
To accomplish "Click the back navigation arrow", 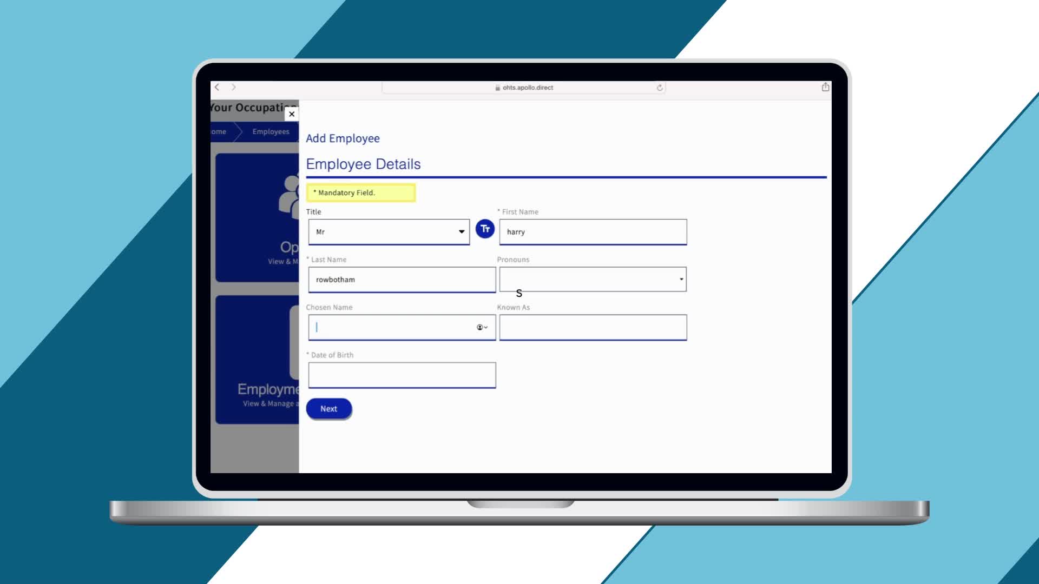I will pyautogui.click(x=216, y=87).
